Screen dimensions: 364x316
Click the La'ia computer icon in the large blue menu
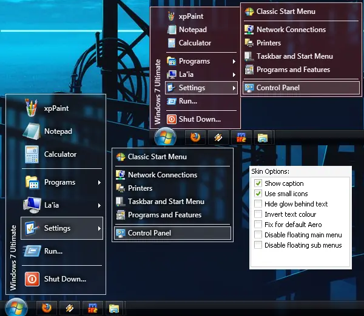point(32,205)
